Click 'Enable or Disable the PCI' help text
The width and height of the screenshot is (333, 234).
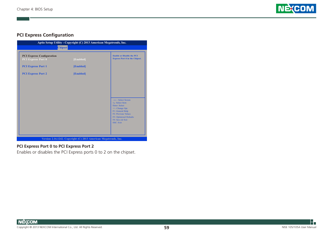[x=127, y=57]
